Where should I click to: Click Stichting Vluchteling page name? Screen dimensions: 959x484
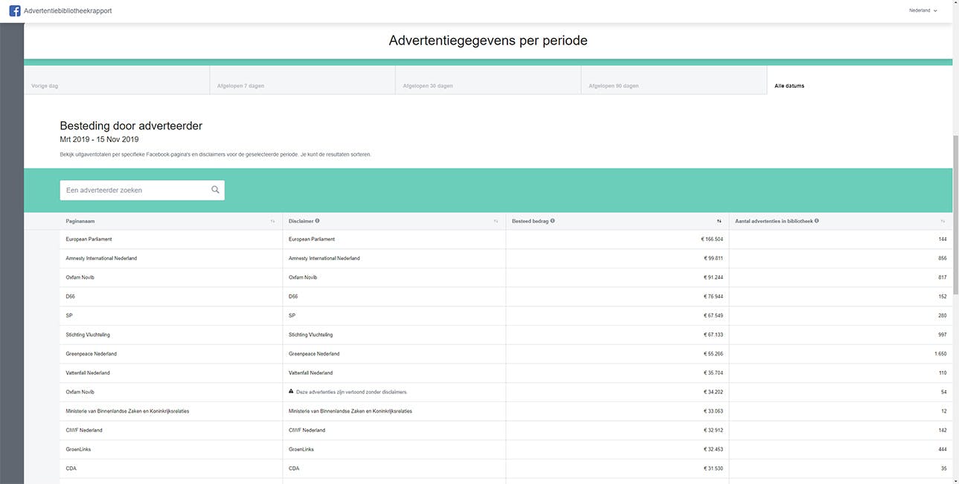[x=88, y=335]
